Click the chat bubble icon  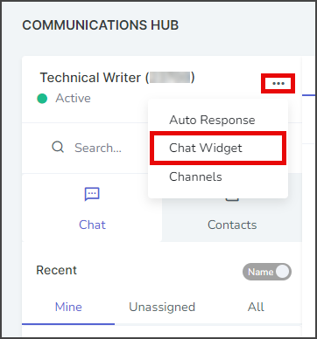coord(92,194)
